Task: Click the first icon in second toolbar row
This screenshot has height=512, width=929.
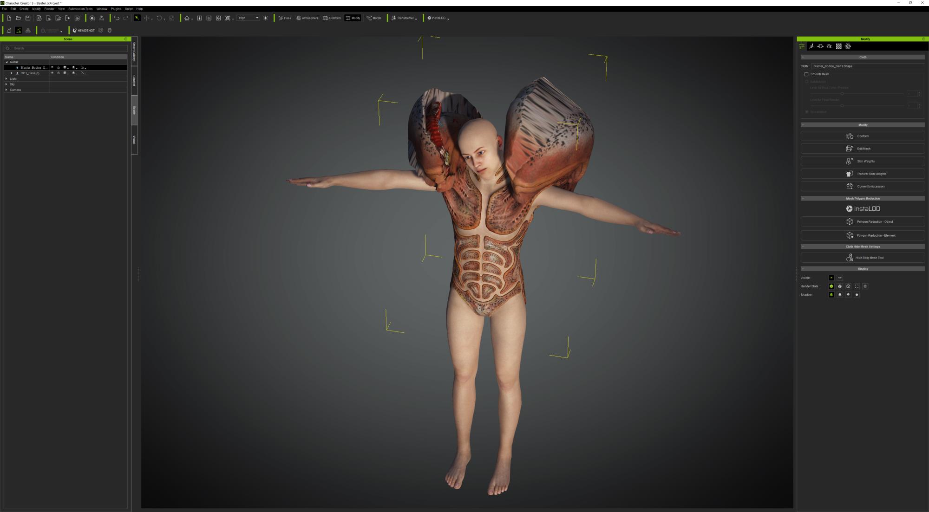Action: [x=9, y=31]
